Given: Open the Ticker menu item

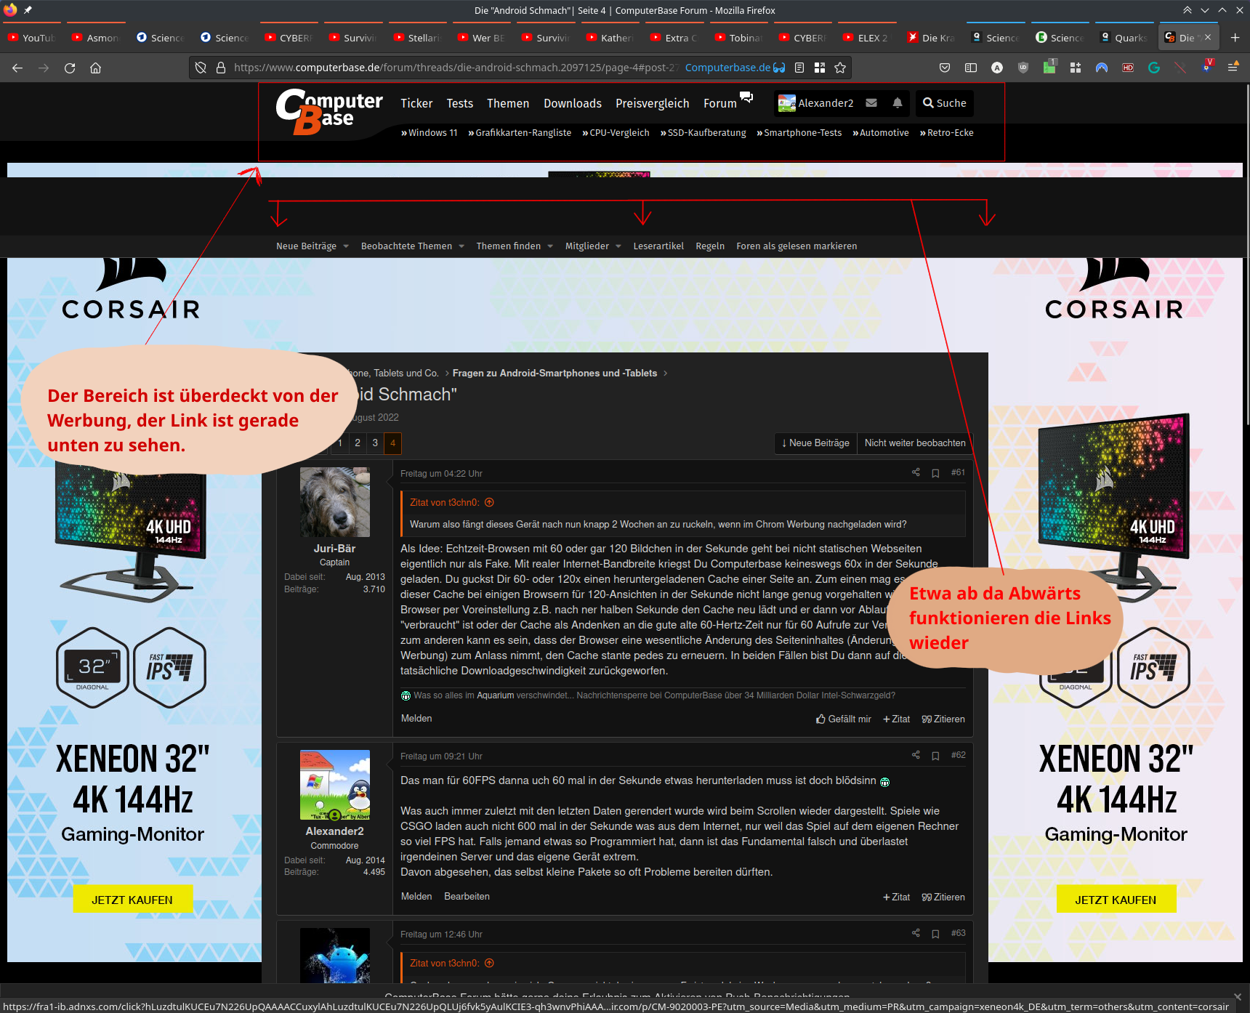Looking at the screenshot, I should (x=416, y=103).
